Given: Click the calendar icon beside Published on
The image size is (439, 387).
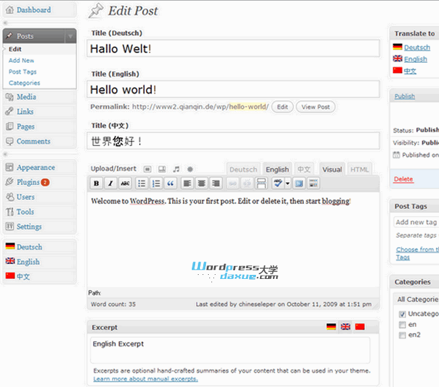Looking at the screenshot, I should 396,155.
